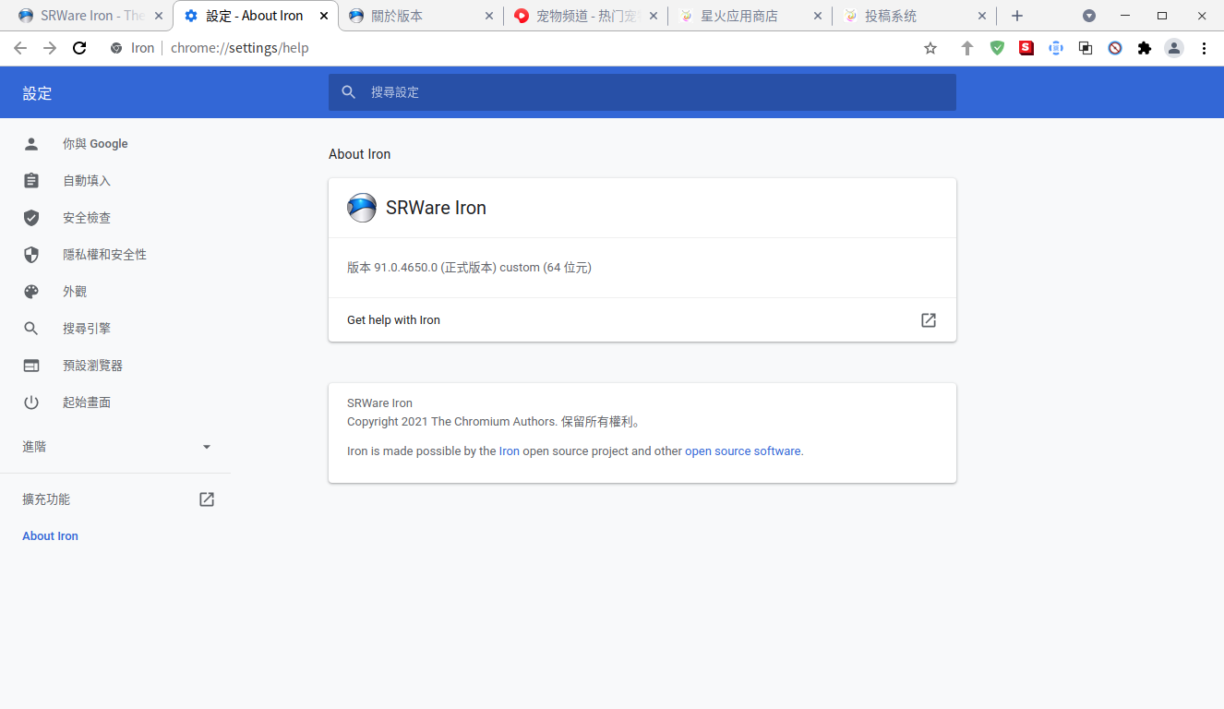Click the profile avatar icon
This screenshot has width=1224, height=709.
tap(1174, 48)
